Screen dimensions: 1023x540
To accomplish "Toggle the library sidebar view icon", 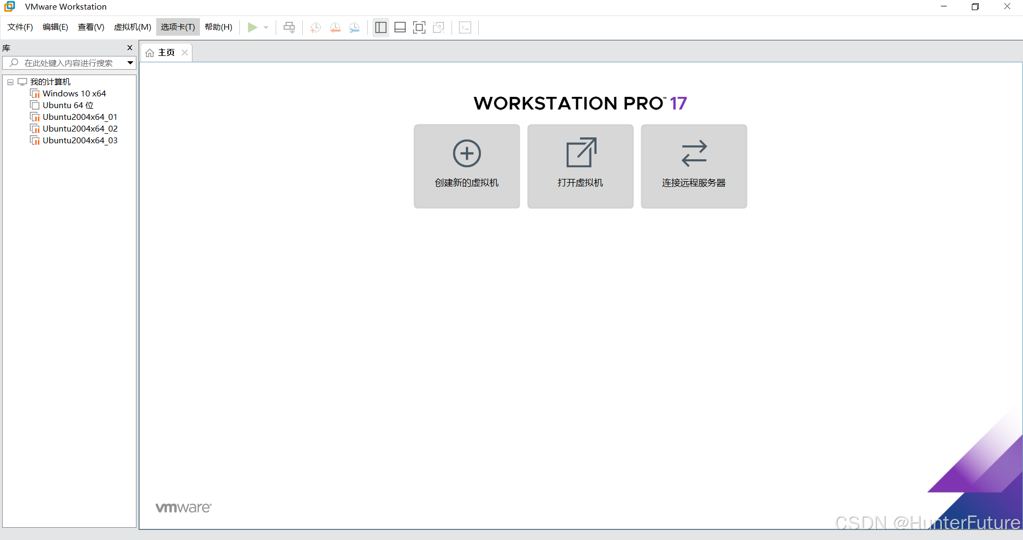I will coord(381,27).
